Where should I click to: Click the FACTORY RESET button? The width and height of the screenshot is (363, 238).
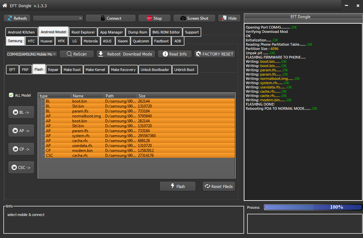215,54
